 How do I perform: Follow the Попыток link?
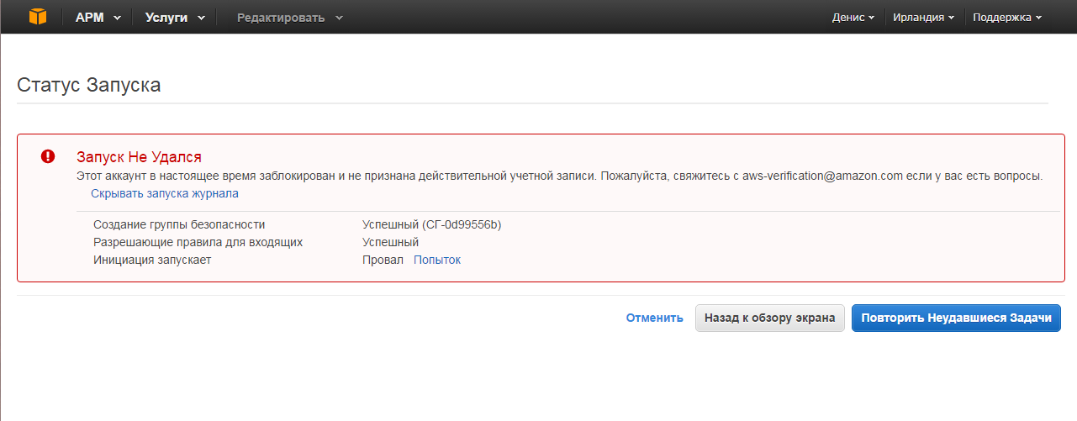pos(437,260)
